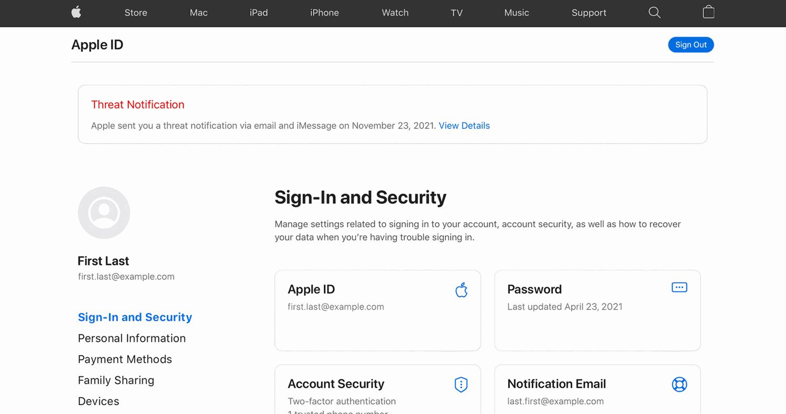Open the Store menu
This screenshot has height=414, width=786.
pyautogui.click(x=136, y=13)
